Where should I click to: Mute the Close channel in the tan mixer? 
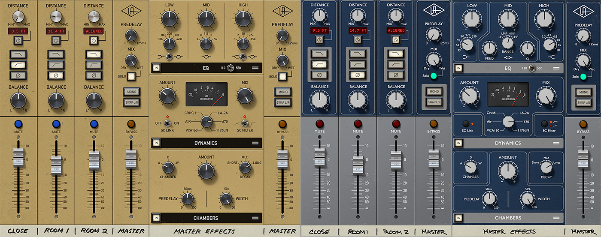pyautogui.click(x=19, y=124)
